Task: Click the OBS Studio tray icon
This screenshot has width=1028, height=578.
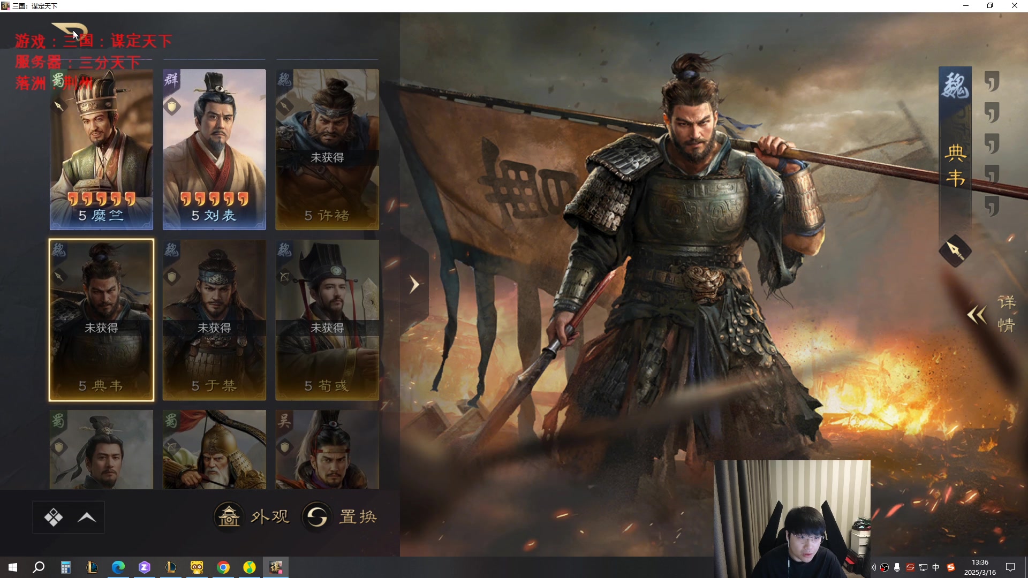Action: (885, 567)
